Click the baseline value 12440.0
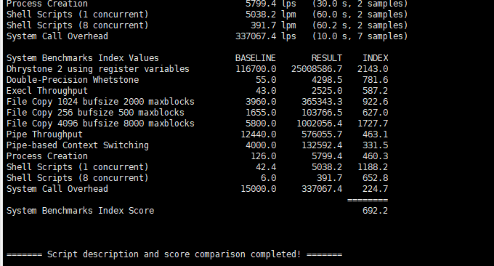This screenshot has width=494, height=266. [259, 134]
